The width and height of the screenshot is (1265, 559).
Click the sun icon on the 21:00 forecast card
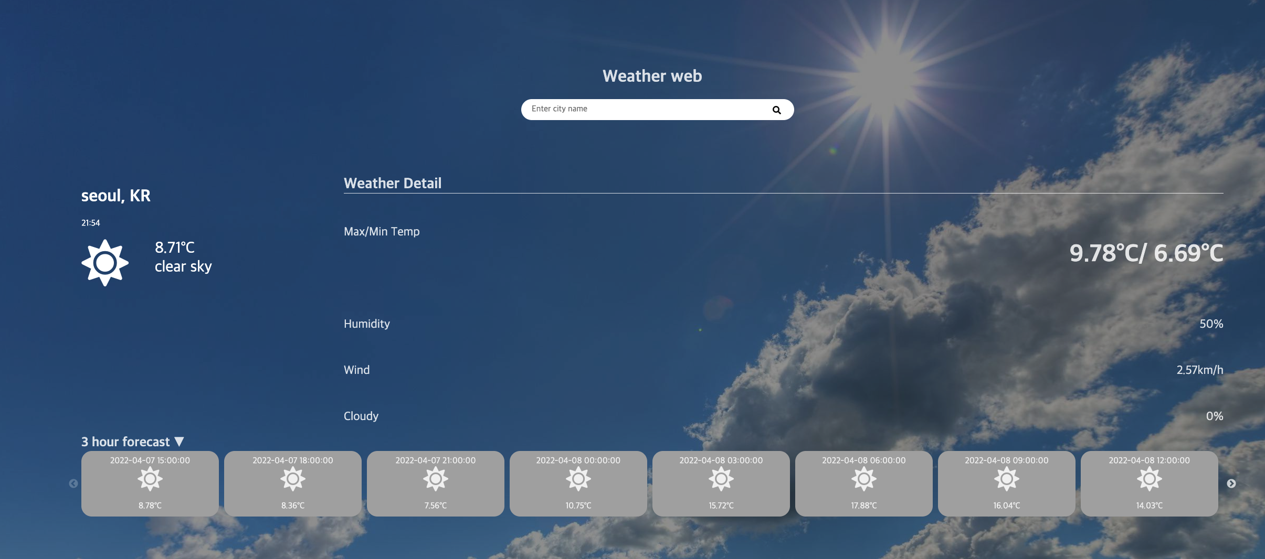pos(435,478)
